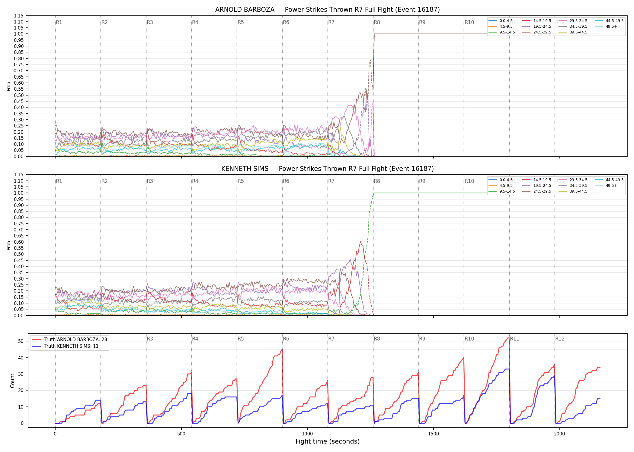Click the R12 round marker in the Count chart

pos(560,339)
